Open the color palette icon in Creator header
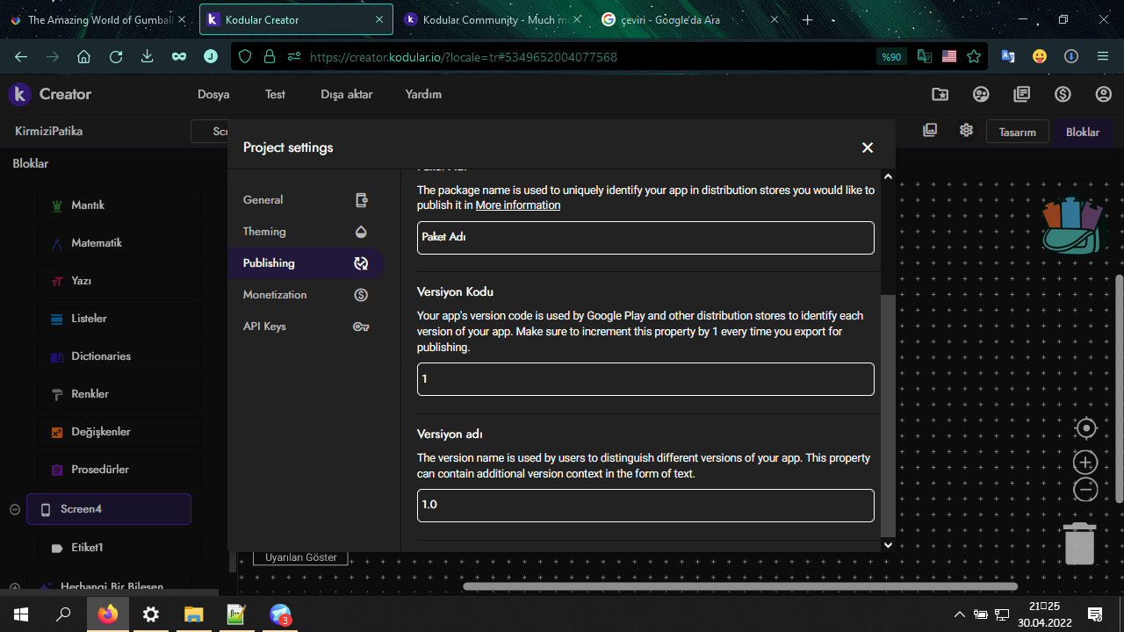The width and height of the screenshot is (1124, 632). 981,94
